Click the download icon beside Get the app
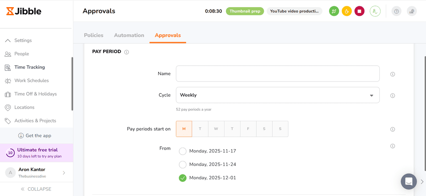Screen dimensions: 426x196 pos(21,136)
